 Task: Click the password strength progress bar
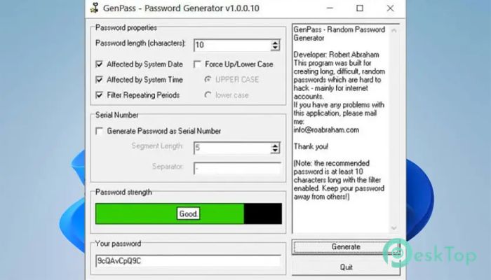[x=189, y=213]
